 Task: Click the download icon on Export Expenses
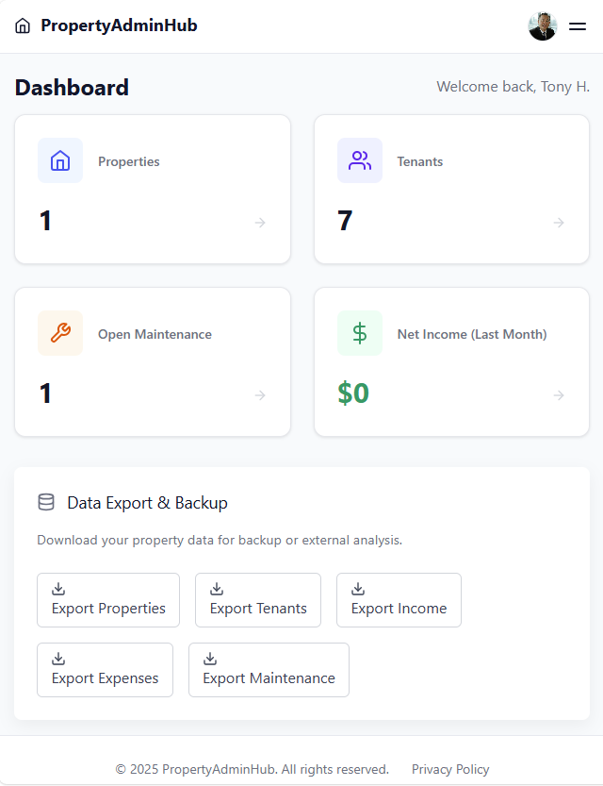pyautogui.click(x=58, y=657)
